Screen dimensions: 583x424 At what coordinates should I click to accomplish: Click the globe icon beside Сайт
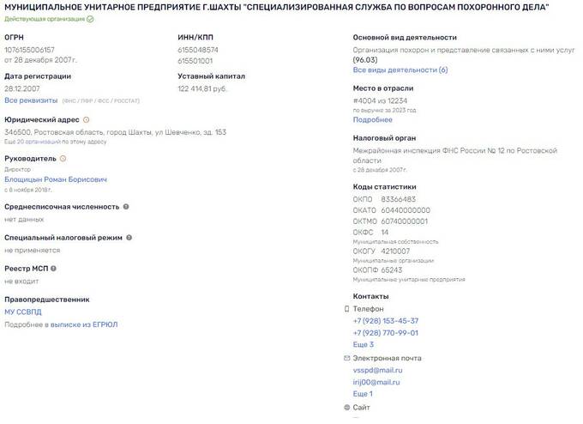pyautogui.click(x=346, y=407)
